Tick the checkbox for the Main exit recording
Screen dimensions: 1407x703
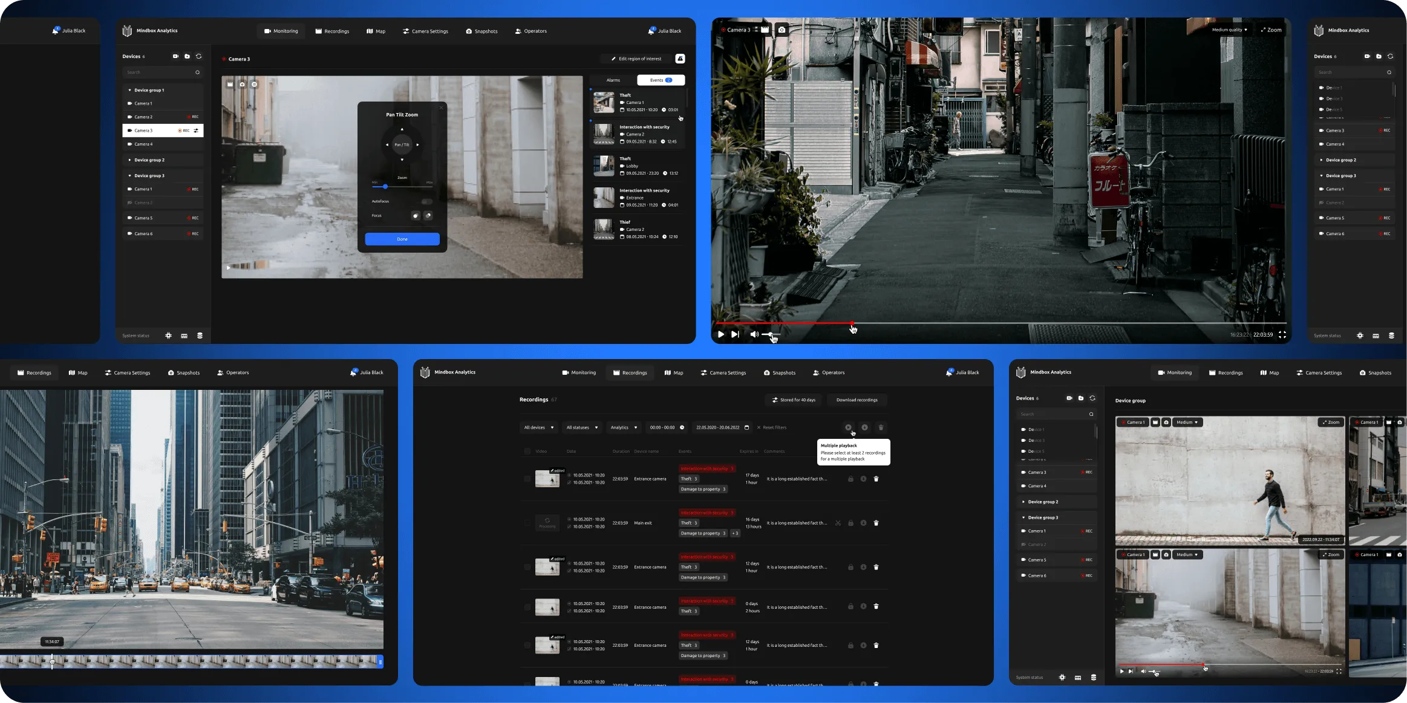[527, 523]
